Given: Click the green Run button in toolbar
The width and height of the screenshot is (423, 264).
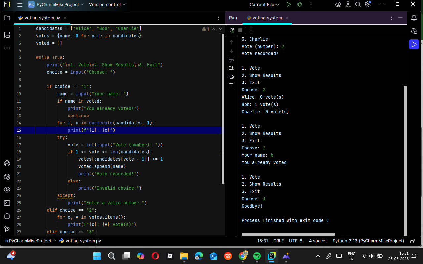Looking at the screenshot, I should [288, 5].
